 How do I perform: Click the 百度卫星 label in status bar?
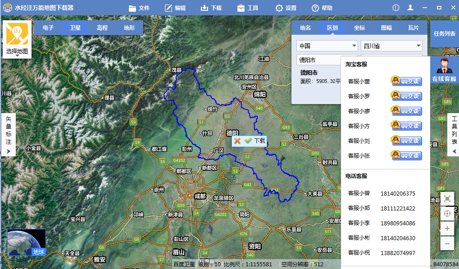pyautogui.click(x=184, y=264)
